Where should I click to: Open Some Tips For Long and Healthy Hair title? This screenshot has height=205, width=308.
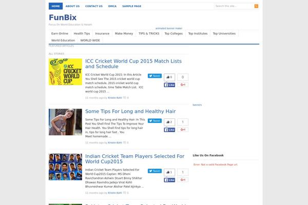(x=130, y=111)
